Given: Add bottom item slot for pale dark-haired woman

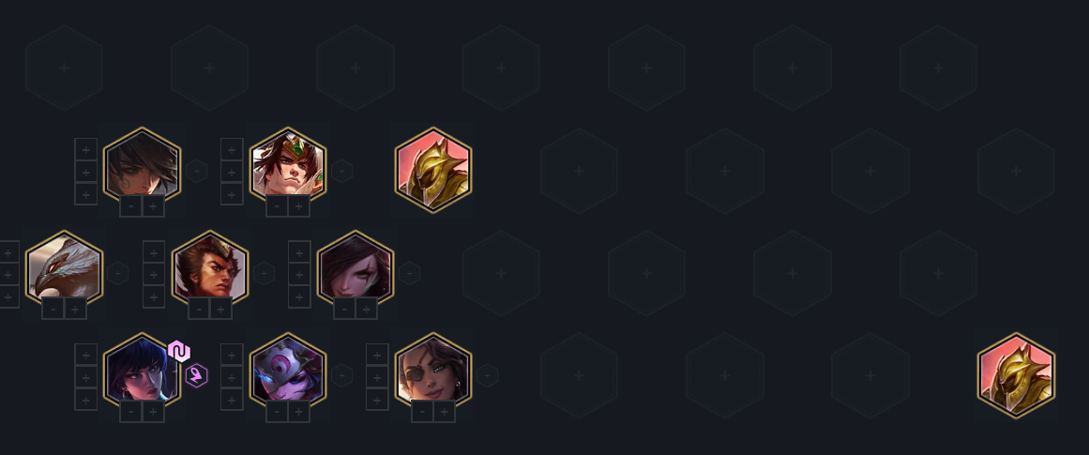Looking at the screenshot, I should coord(299,296).
